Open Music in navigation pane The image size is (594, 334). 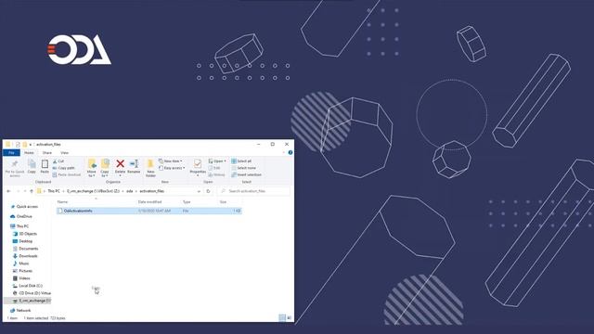point(23,263)
